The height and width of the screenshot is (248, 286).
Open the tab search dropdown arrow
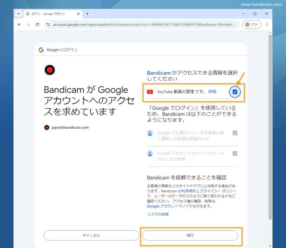click(x=18, y=14)
